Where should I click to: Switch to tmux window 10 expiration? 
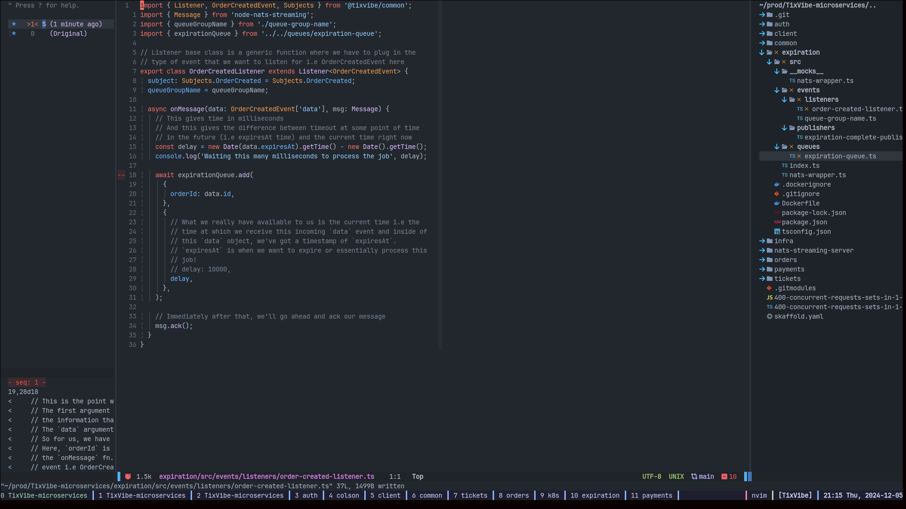595,495
